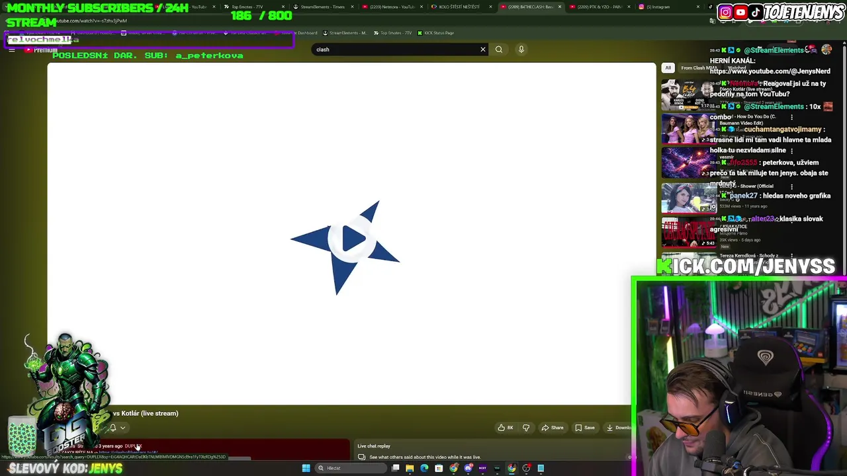Open more options for 'How Do You Do' video
The image size is (847, 476).
coord(792,118)
